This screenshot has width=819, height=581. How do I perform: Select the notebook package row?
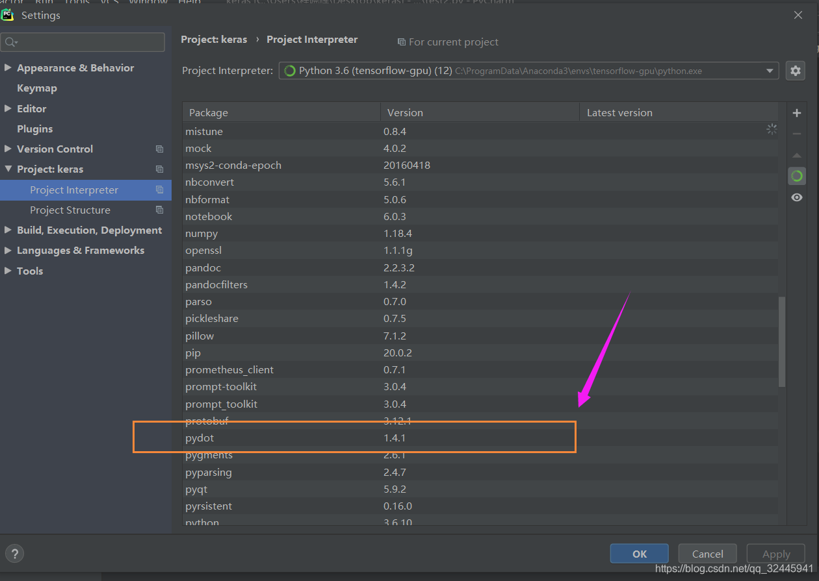(x=480, y=217)
